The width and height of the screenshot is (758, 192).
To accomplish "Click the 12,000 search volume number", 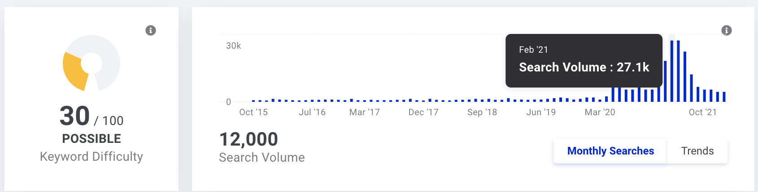I will (x=248, y=139).
